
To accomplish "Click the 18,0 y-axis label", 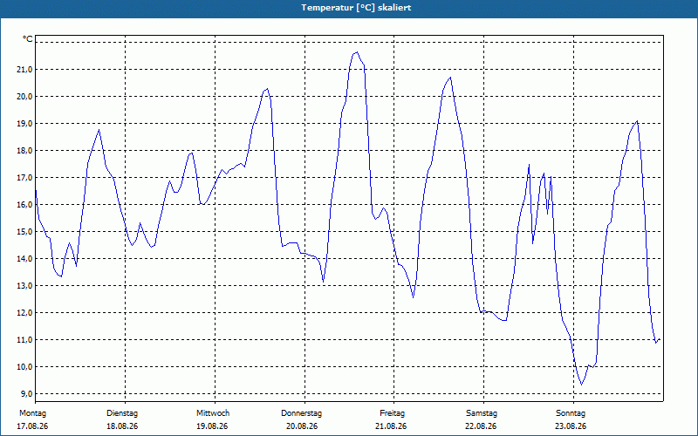I will (x=24, y=150).
